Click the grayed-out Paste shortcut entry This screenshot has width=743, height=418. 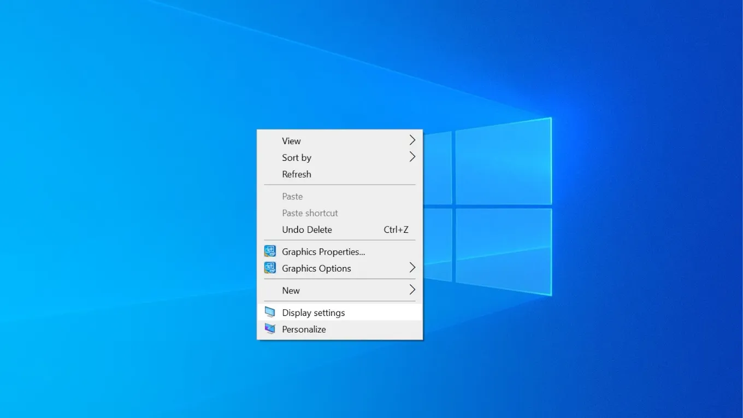click(x=310, y=213)
